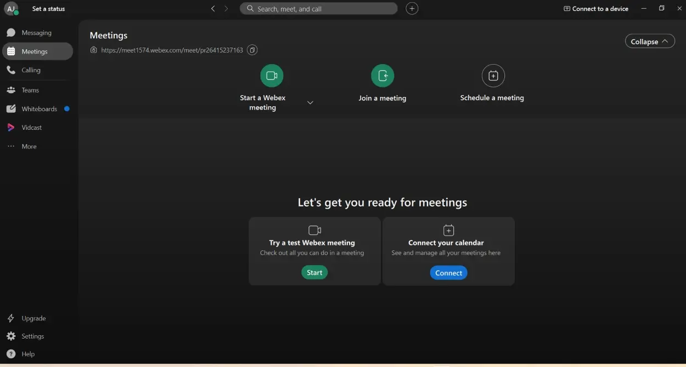This screenshot has width=686, height=367.
Task: Start the test Webex meeting
Action: (x=314, y=273)
